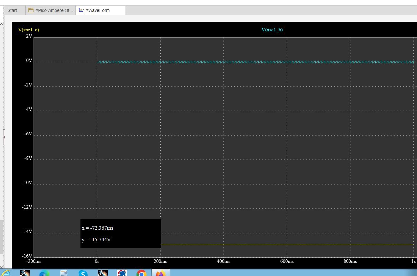This screenshot has height=276, width=417.
Task: Click the -2V y-axis label
Action: point(28,85)
